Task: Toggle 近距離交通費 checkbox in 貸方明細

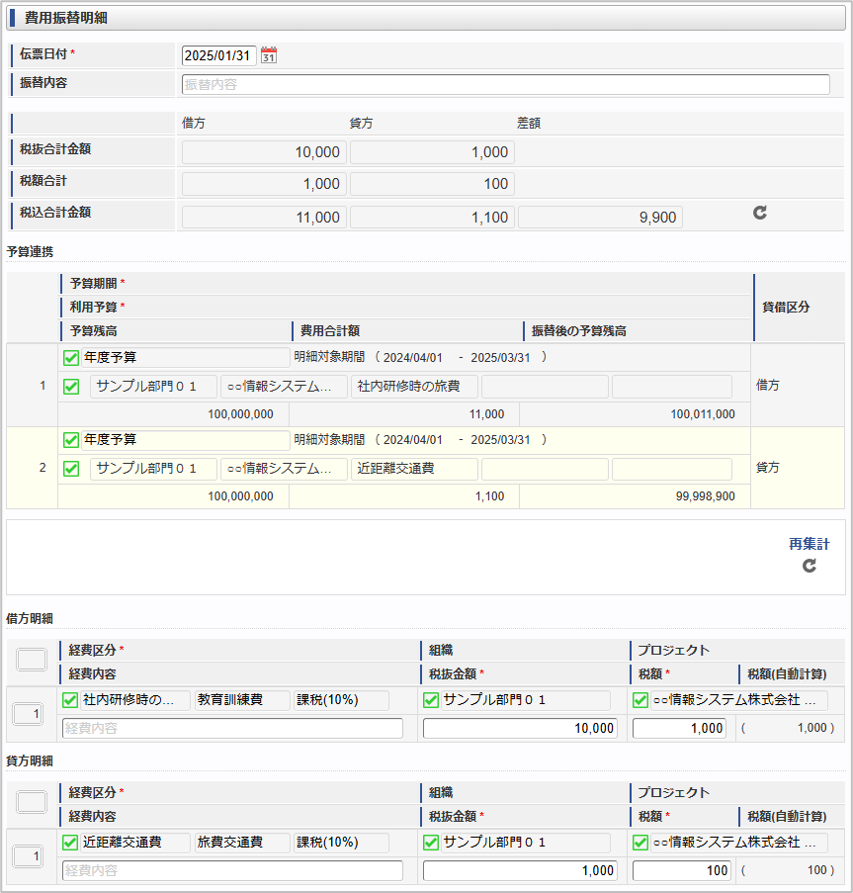Action: [70, 843]
